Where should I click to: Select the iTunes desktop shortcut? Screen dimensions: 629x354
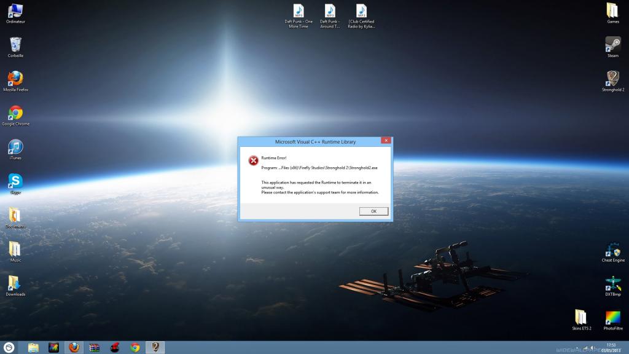click(x=15, y=150)
